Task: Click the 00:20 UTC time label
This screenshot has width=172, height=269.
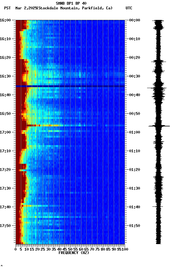Action: tap(135, 58)
